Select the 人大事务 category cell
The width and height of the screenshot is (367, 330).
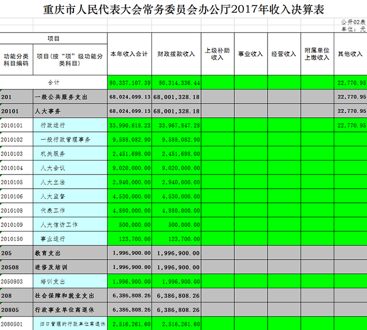point(49,111)
